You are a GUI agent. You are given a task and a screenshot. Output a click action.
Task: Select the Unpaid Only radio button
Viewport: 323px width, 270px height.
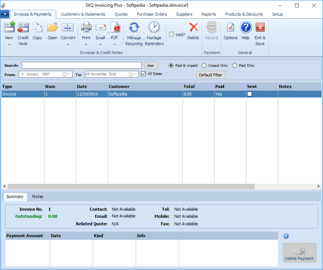click(x=204, y=65)
